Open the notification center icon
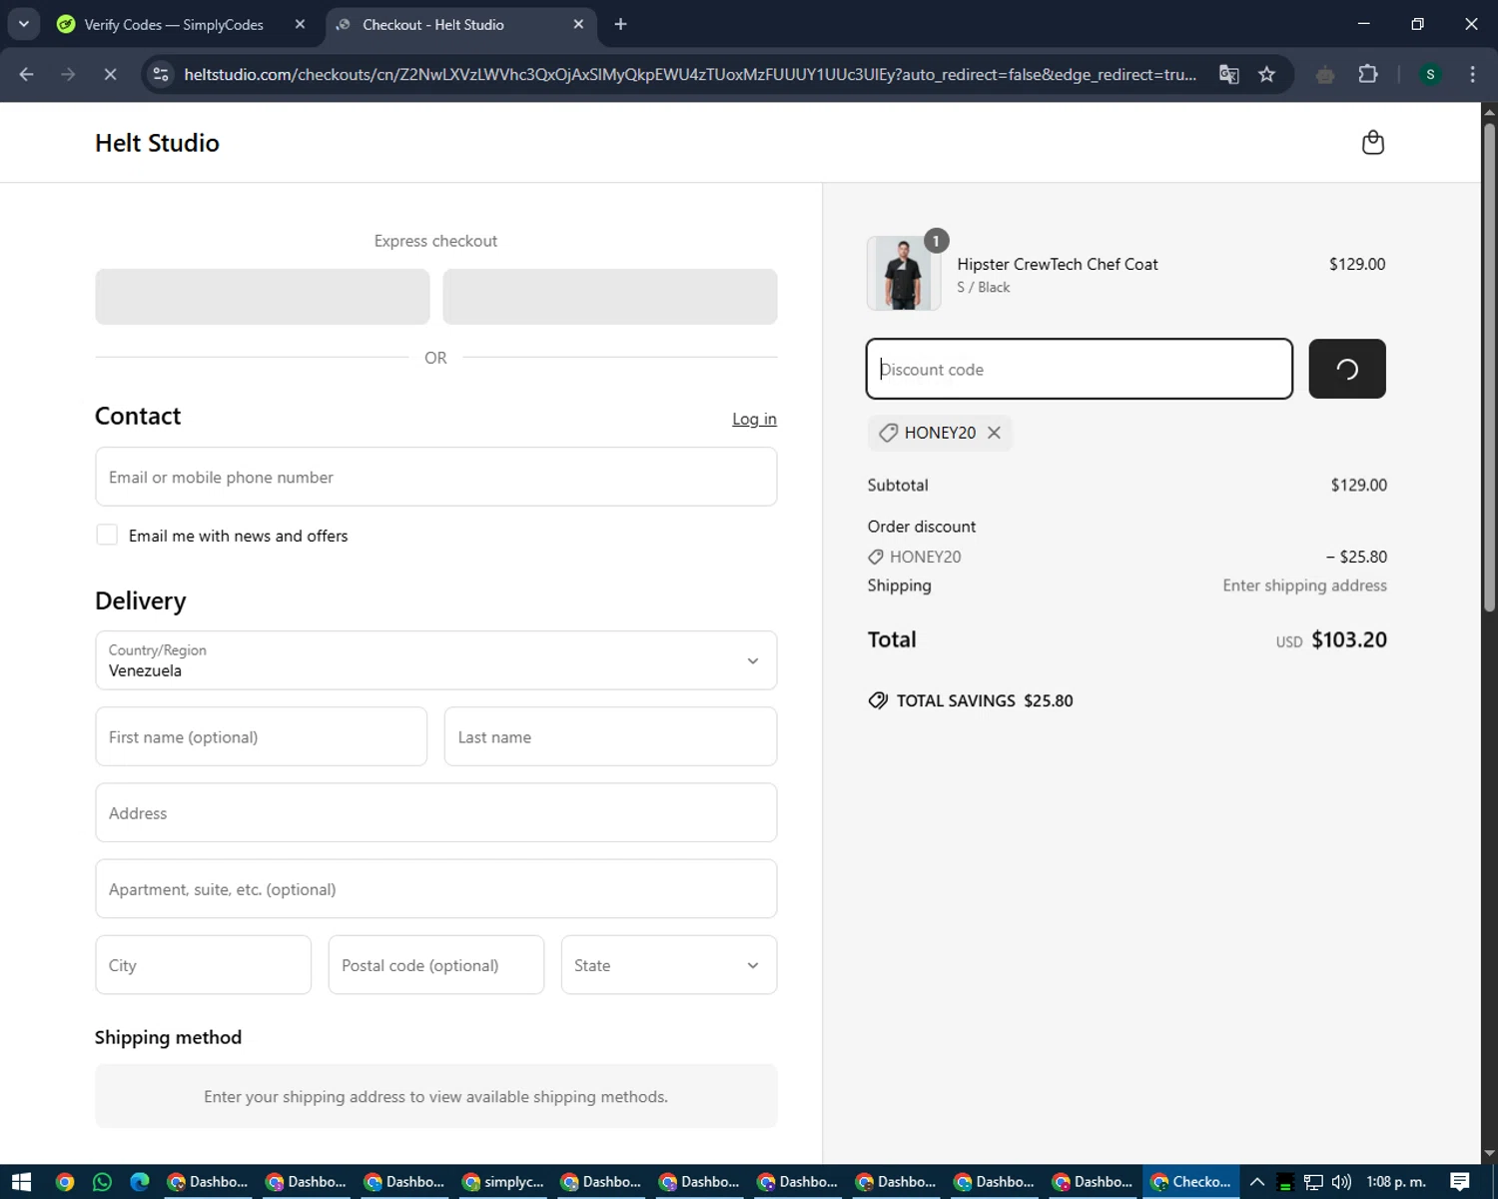1498x1199 pixels. click(1460, 1182)
